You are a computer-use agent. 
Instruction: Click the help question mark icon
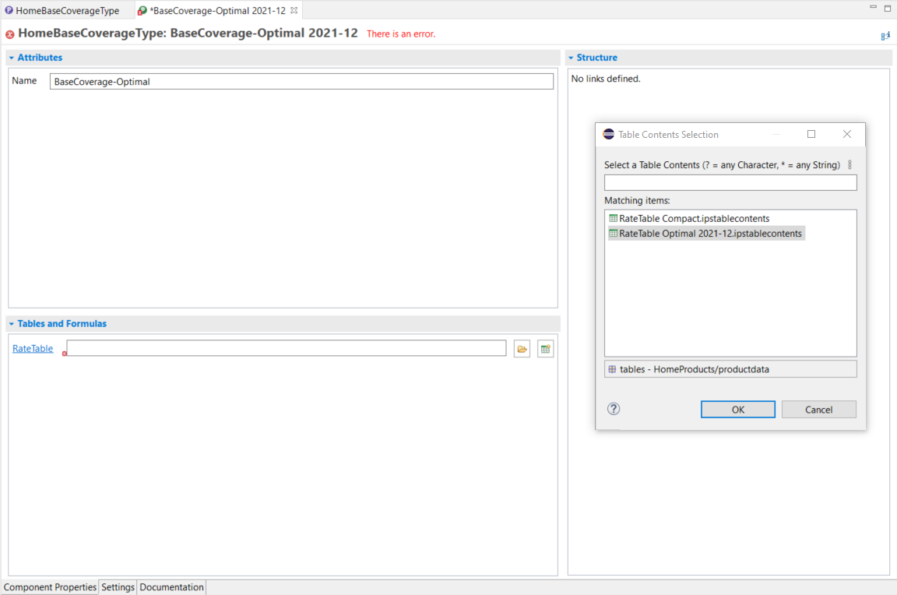[614, 409]
